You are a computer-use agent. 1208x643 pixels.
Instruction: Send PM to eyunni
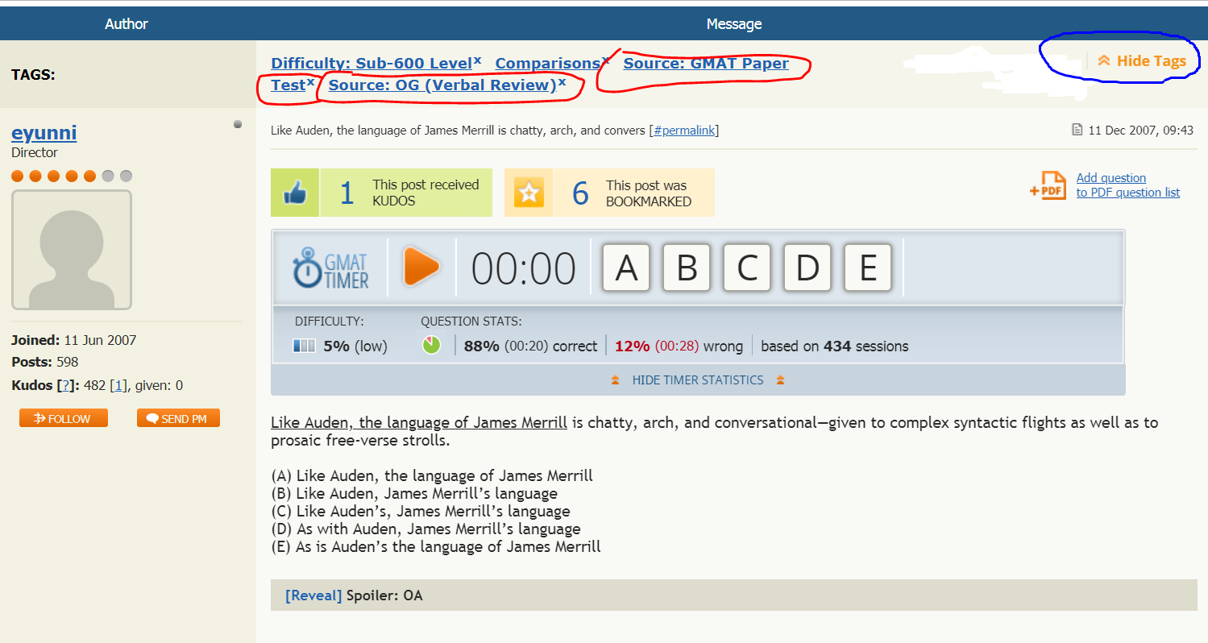click(178, 418)
